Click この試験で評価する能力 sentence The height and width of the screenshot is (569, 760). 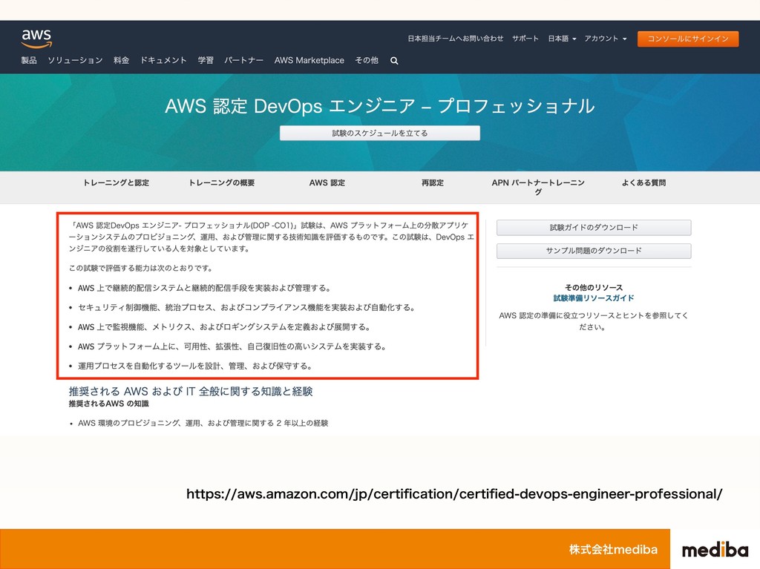(x=140, y=268)
